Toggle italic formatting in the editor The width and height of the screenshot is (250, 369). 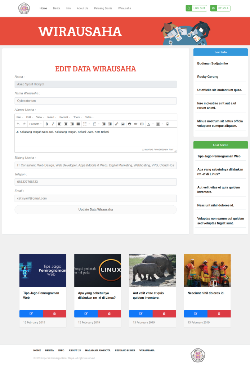tap(53, 124)
